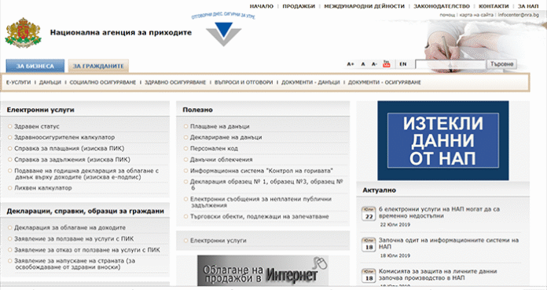Click calendar icon beside Започна одит news

pyautogui.click(x=369, y=245)
